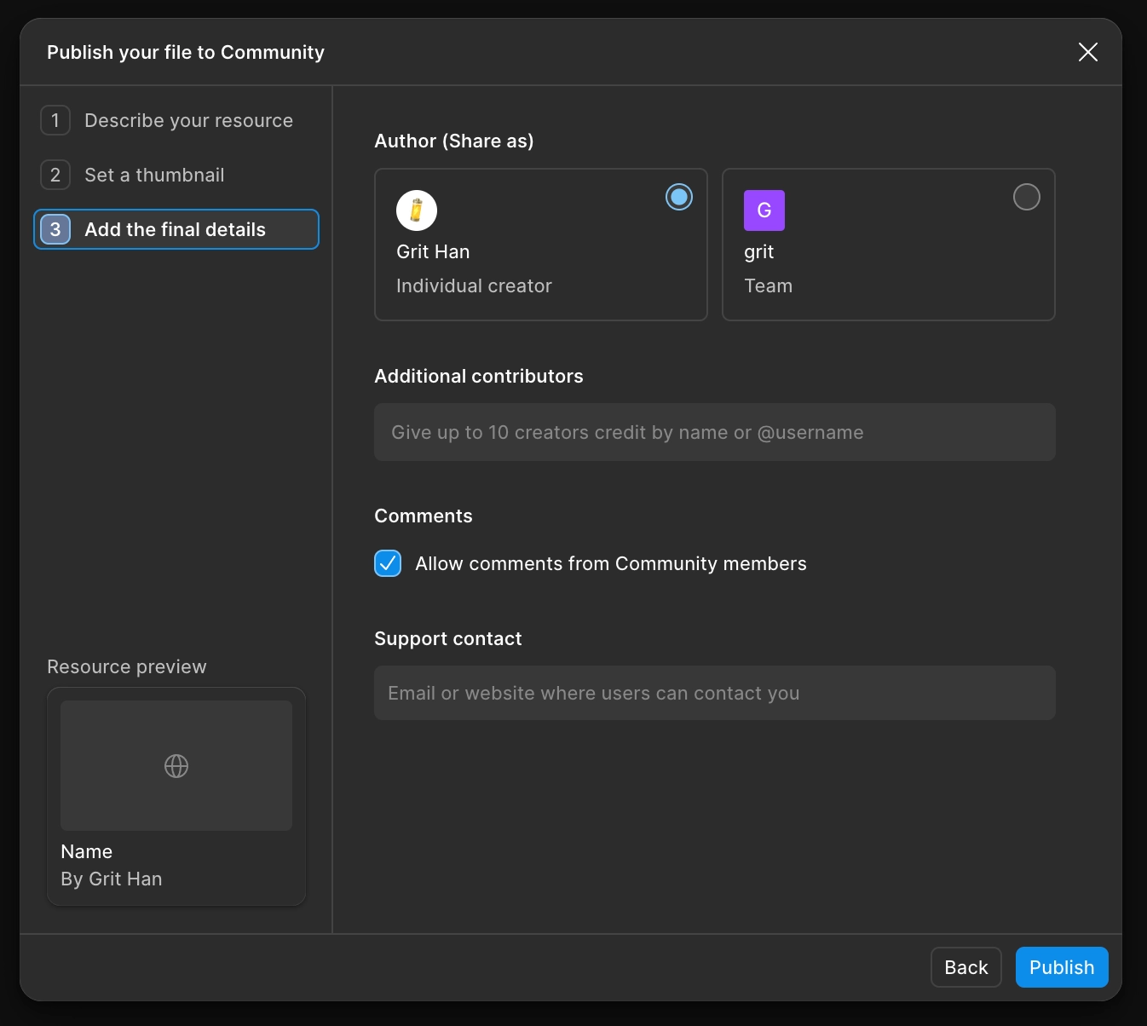Click the Grit Han avatar icon
The width and height of the screenshot is (1147, 1026).
click(417, 210)
